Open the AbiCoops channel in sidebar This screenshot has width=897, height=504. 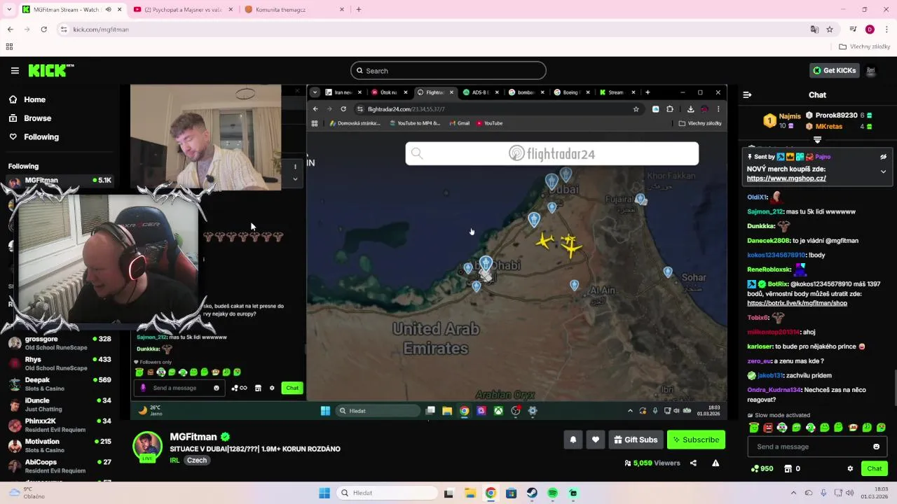60,466
